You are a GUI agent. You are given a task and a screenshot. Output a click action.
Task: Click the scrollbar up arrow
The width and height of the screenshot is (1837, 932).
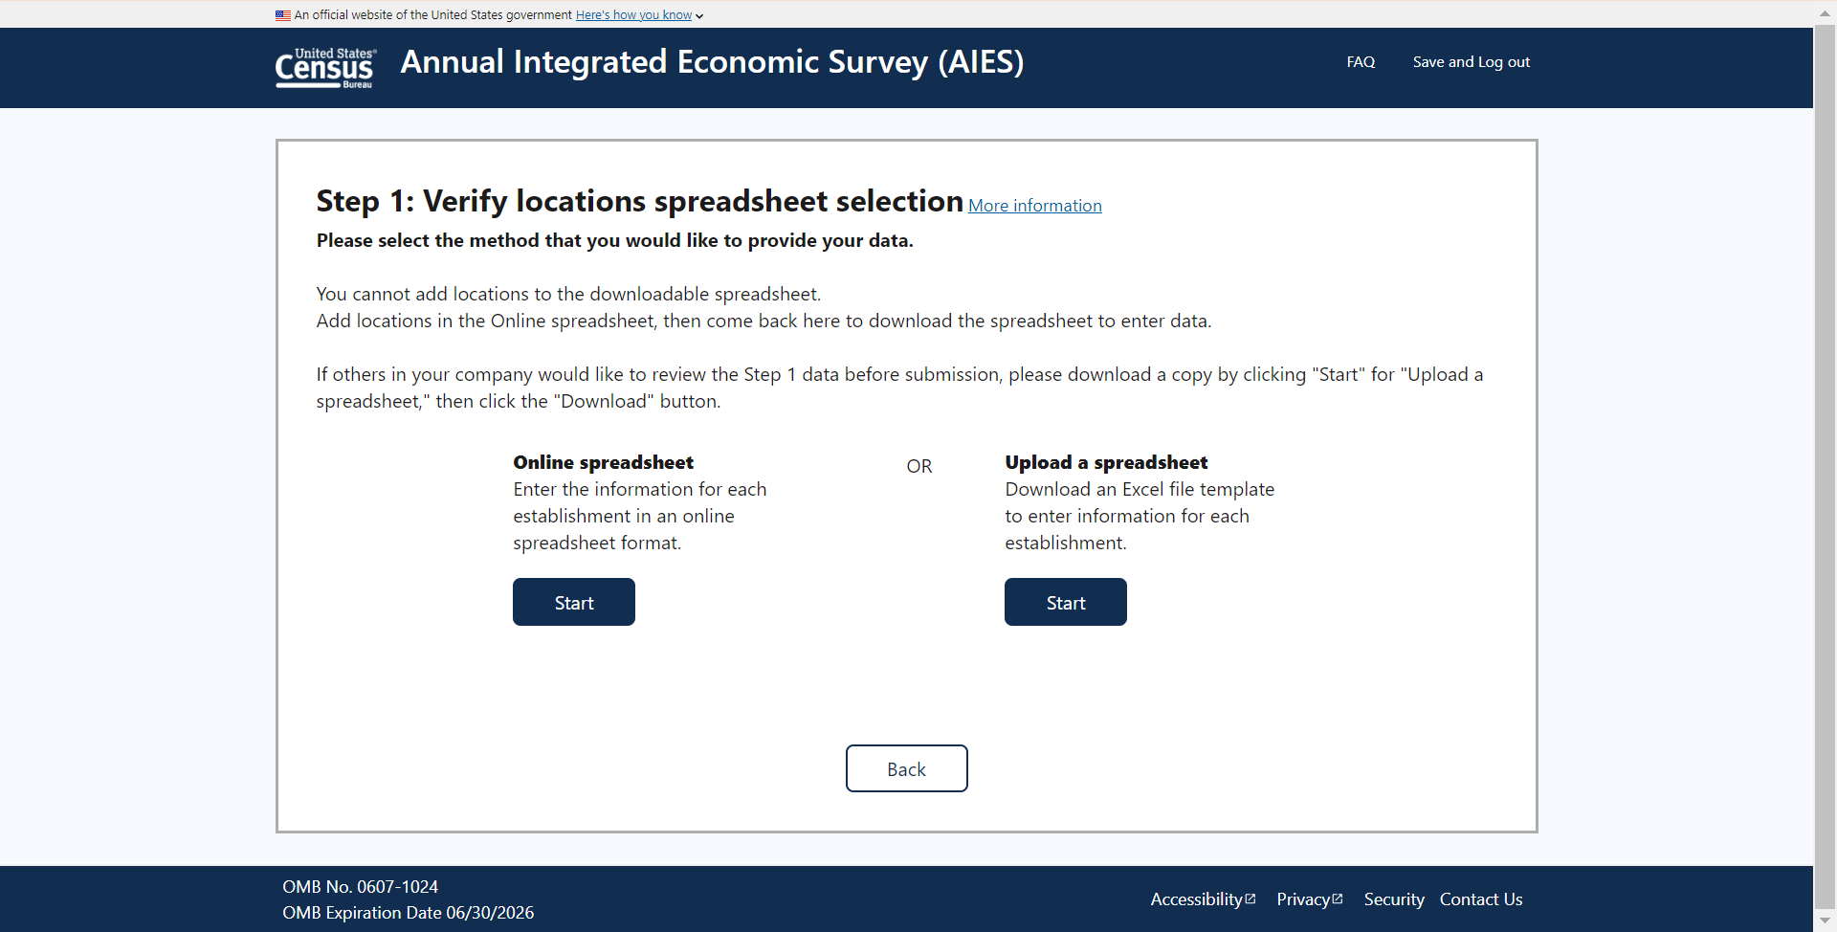pos(1825,13)
